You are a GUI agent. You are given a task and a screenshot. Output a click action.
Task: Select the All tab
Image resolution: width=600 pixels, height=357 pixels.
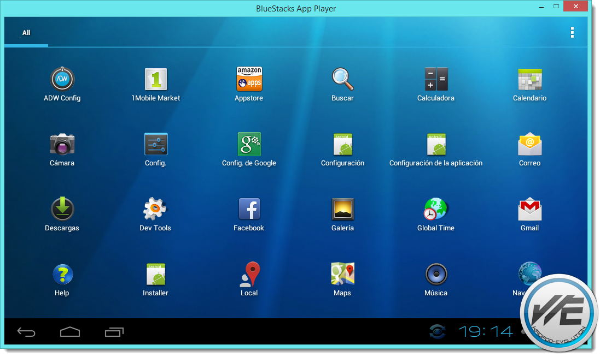tap(26, 33)
